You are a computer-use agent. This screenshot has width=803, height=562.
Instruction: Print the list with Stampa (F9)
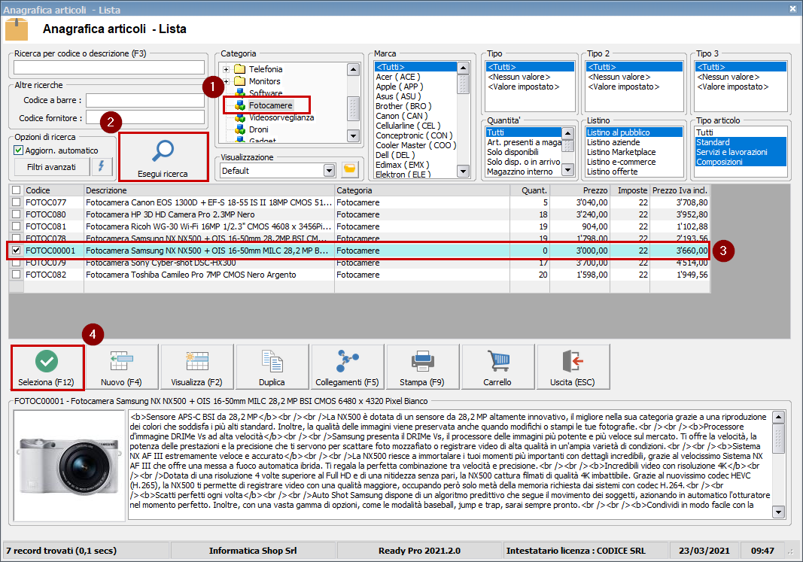[422, 367]
